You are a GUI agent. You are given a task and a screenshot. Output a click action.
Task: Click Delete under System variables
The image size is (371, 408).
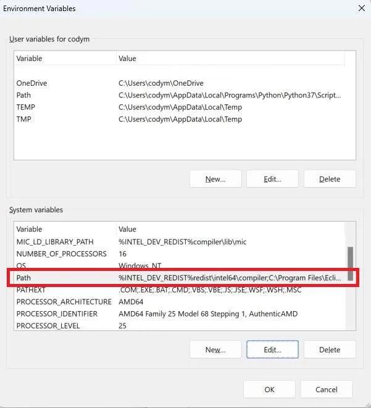[330, 349]
